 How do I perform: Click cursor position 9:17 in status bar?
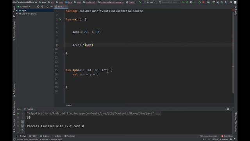click(205, 139)
